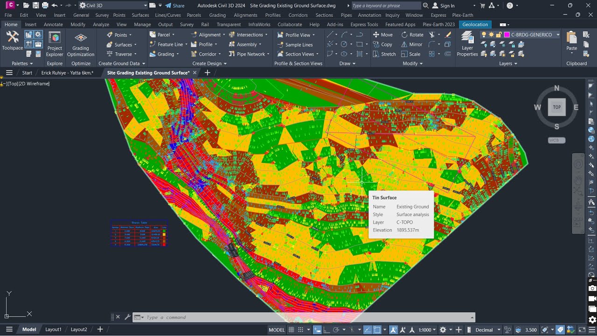Open the Toolspace palette
The image size is (597, 336).
point(12,41)
